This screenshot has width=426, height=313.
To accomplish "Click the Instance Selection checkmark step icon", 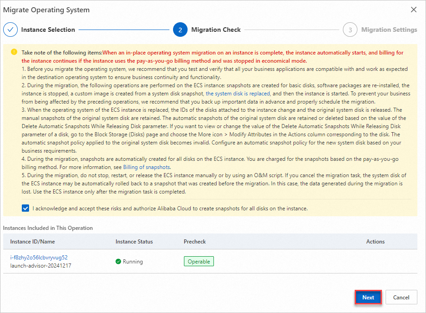I will [x=10, y=30].
